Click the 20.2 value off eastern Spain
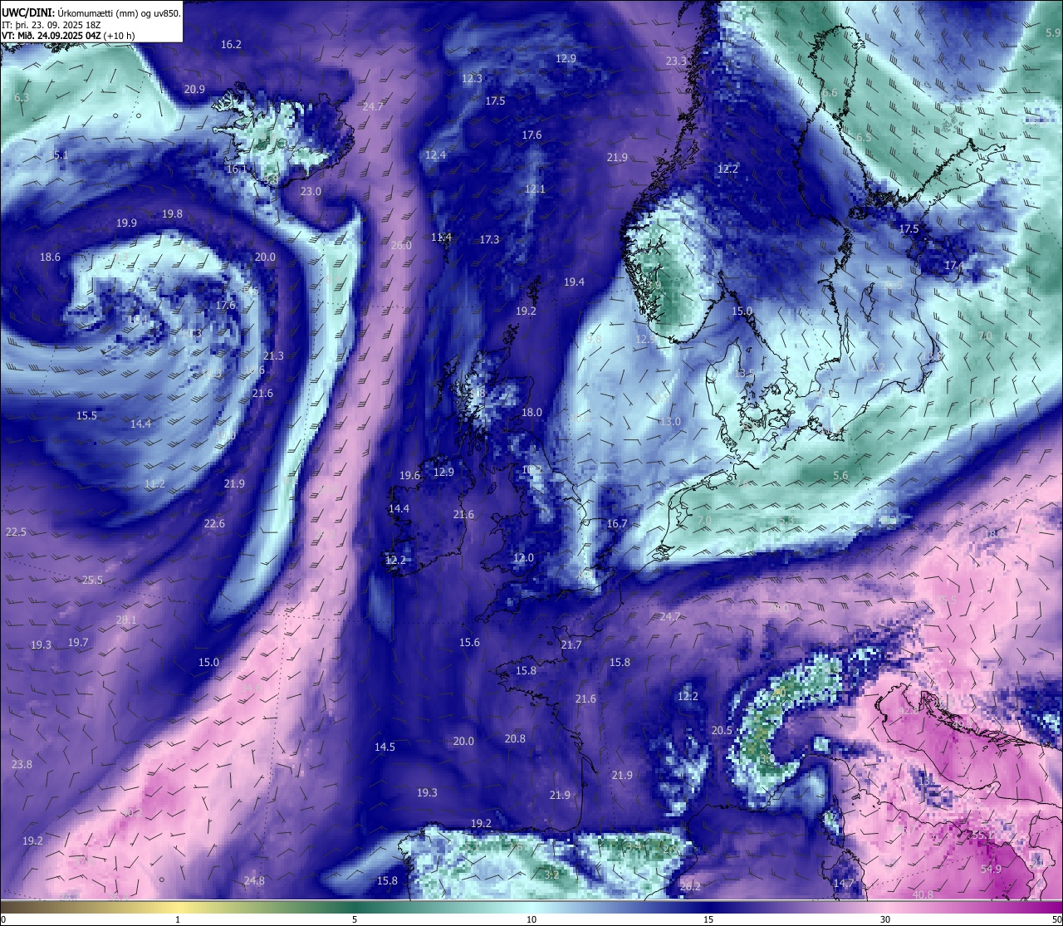This screenshot has width=1063, height=926. click(x=690, y=886)
